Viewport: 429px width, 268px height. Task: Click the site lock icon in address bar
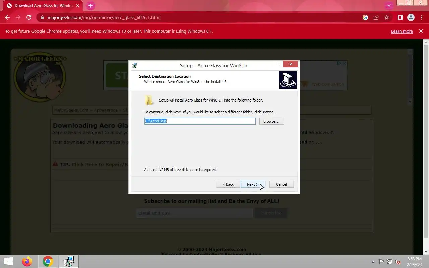point(42,17)
